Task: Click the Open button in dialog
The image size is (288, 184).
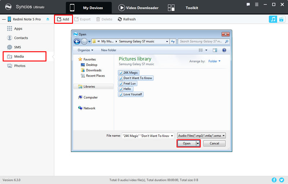Action: tap(186, 143)
